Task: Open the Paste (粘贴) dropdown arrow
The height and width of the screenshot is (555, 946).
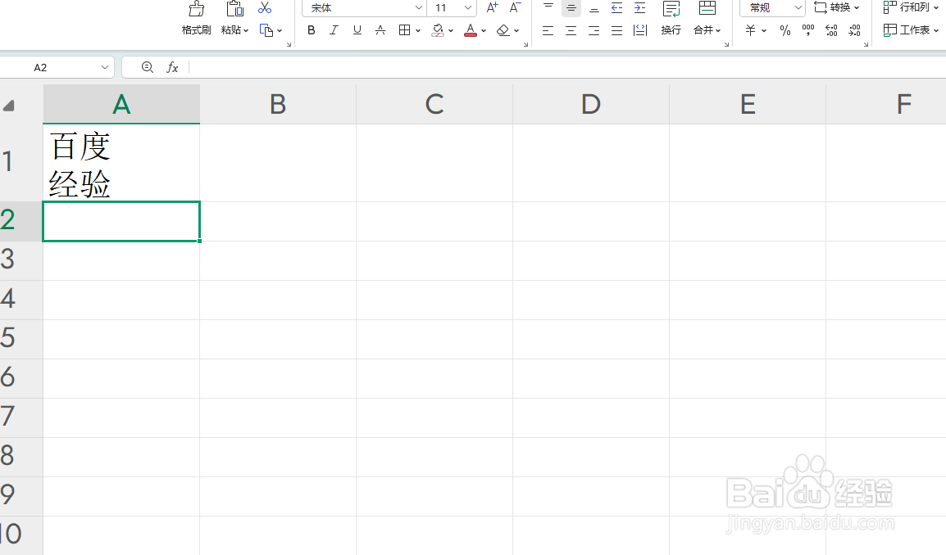Action: click(246, 30)
